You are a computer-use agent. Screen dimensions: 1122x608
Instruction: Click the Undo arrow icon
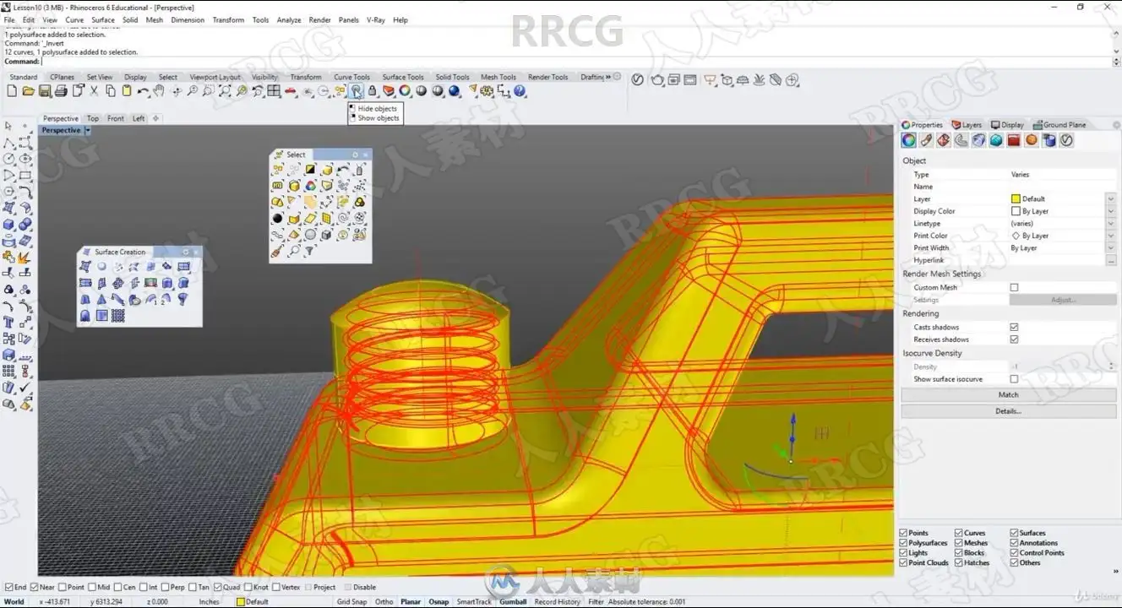(x=143, y=91)
